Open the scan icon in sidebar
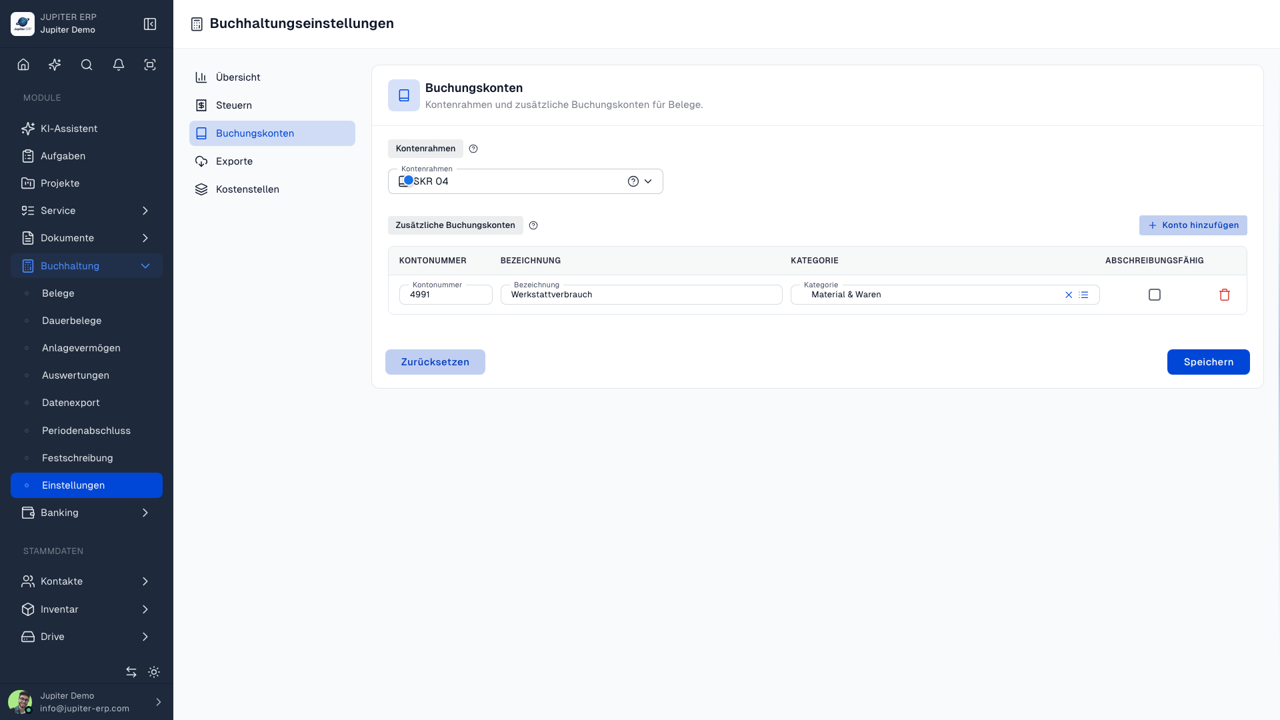The image size is (1280, 720). [150, 65]
